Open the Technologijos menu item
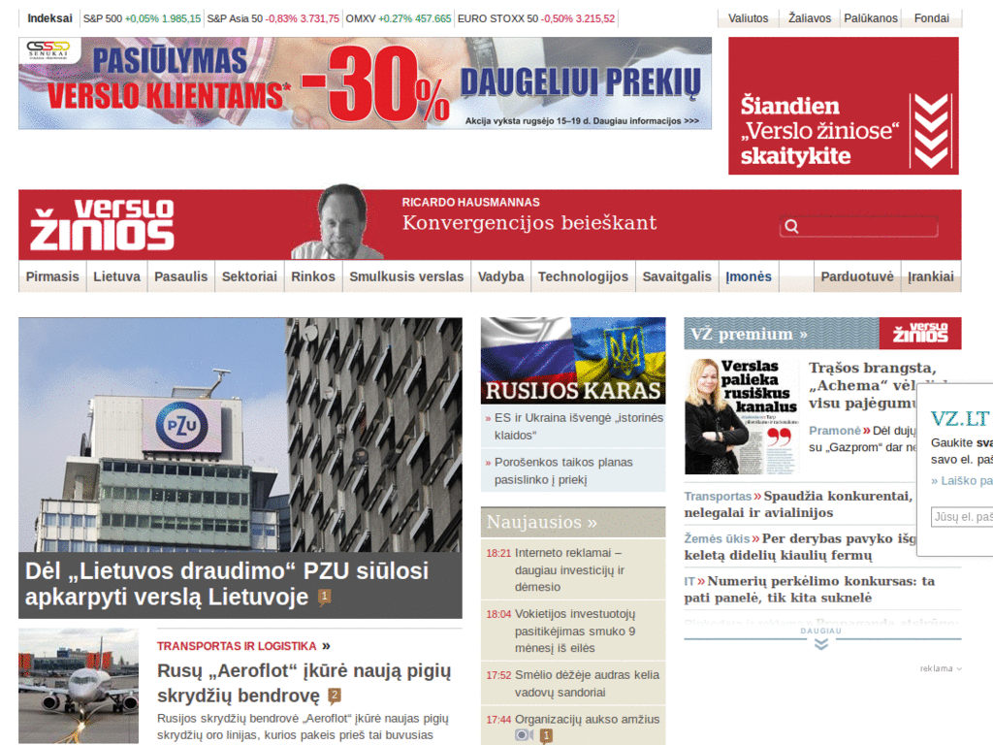 (583, 275)
